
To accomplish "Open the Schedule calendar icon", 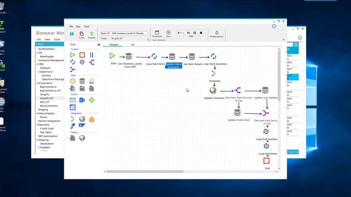I will click(157, 33).
